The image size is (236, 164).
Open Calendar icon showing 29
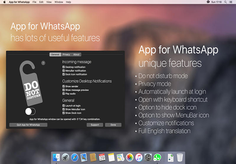tap(102, 157)
